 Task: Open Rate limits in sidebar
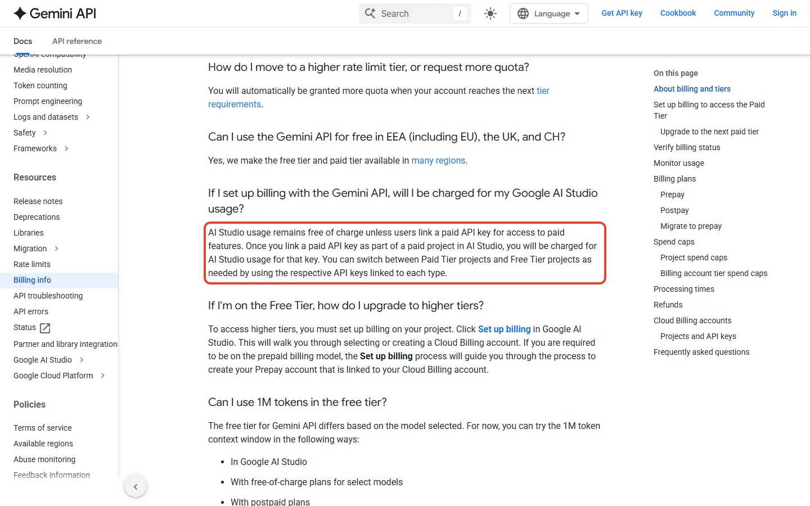tap(32, 264)
